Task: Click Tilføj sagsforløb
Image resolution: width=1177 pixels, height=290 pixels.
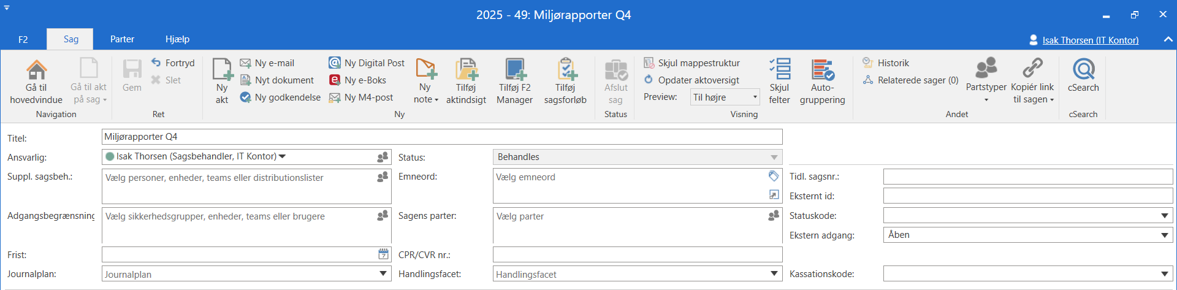Action: click(565, 81)
